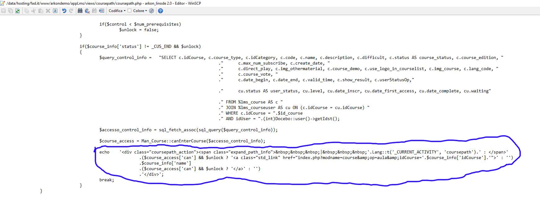
Task: Reload the file with green arrows icon
Action: (17, 11)
